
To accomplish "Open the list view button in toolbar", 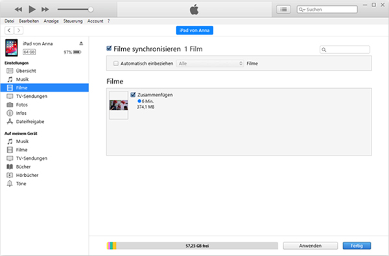I will click(283, 10).
